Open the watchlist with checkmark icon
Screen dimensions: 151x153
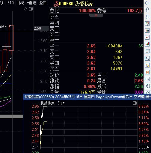pyautogui.click(x=147, y=24)
